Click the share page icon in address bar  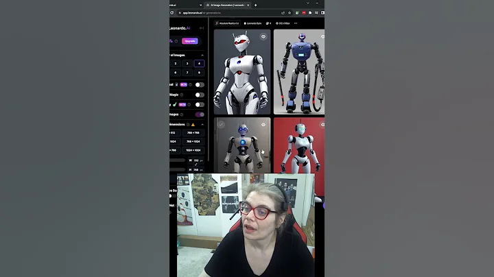click(283, 13)
